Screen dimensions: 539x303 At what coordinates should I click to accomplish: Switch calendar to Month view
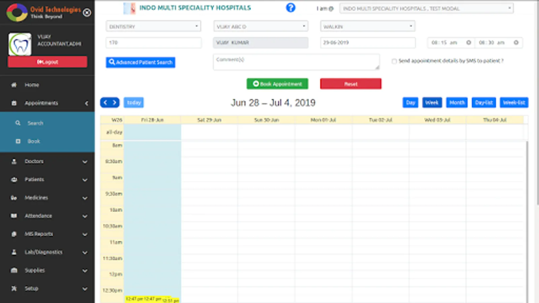coord(457,103)
